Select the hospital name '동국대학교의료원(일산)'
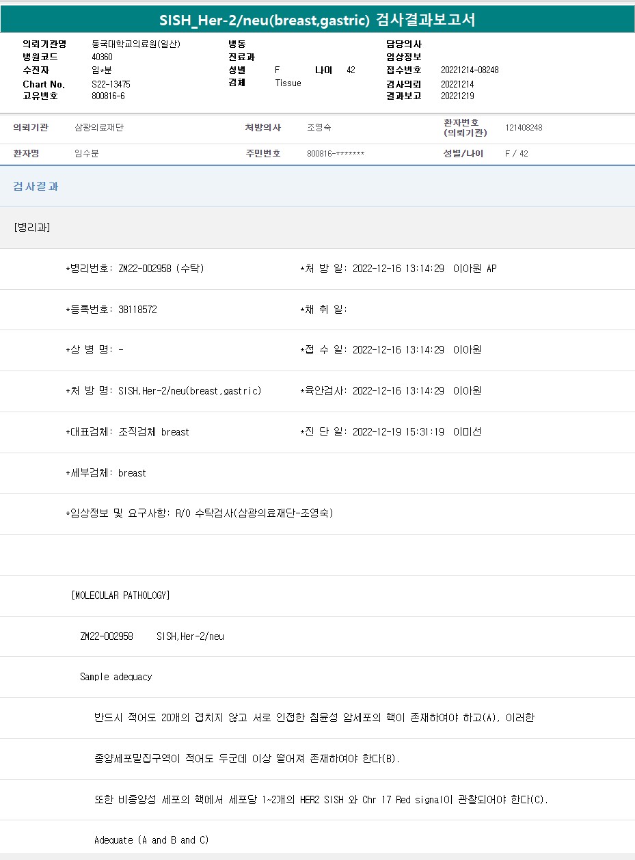This screenshot has width=635, height=860. [x=136, y=44]
